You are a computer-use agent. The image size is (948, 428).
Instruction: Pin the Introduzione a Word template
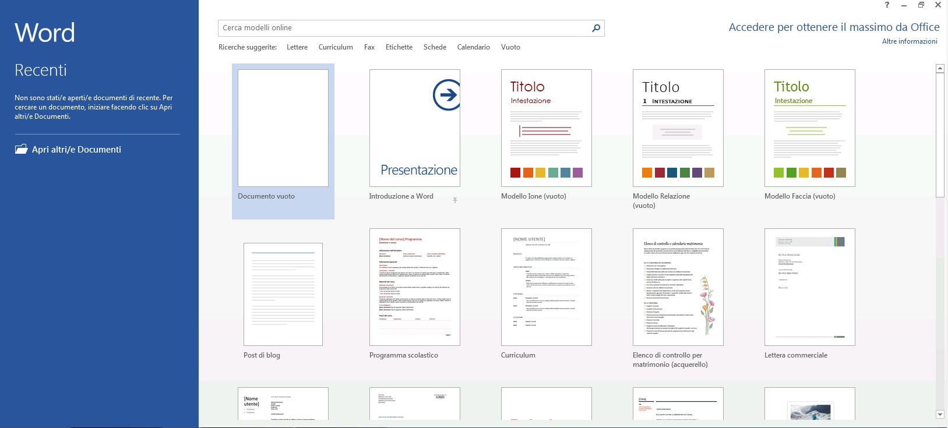pos(455,200)
